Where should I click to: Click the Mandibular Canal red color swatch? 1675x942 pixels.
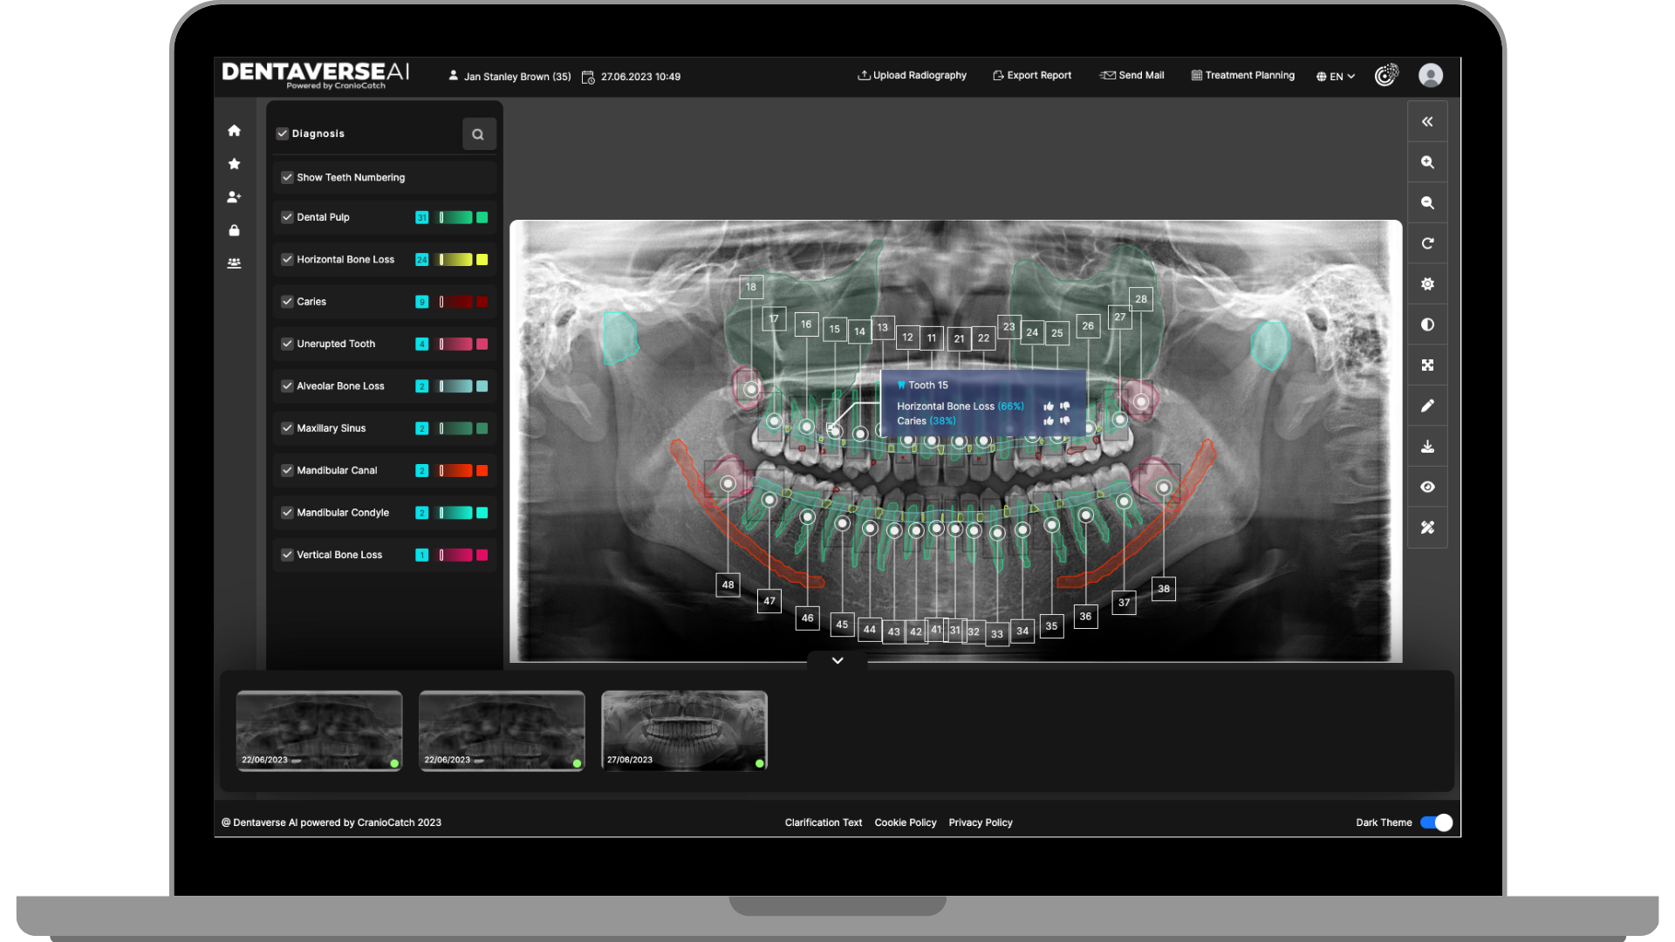pyautogui.click(x=482, y=471)
